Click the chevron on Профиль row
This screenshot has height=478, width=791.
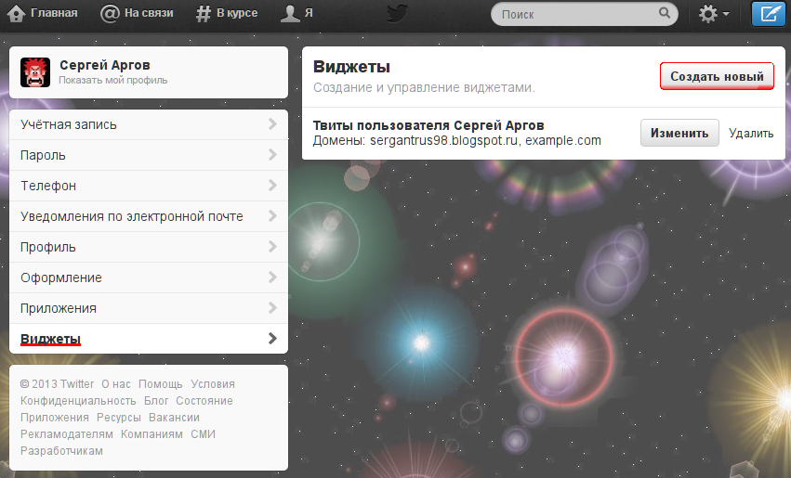point(272,246)
